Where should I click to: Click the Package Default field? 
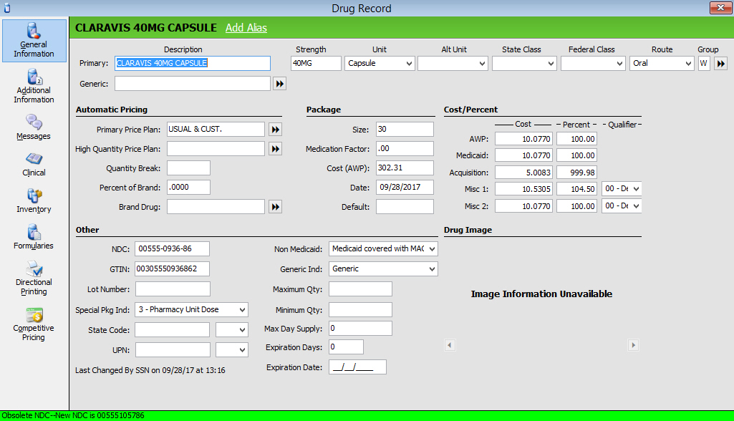[405, 206]
